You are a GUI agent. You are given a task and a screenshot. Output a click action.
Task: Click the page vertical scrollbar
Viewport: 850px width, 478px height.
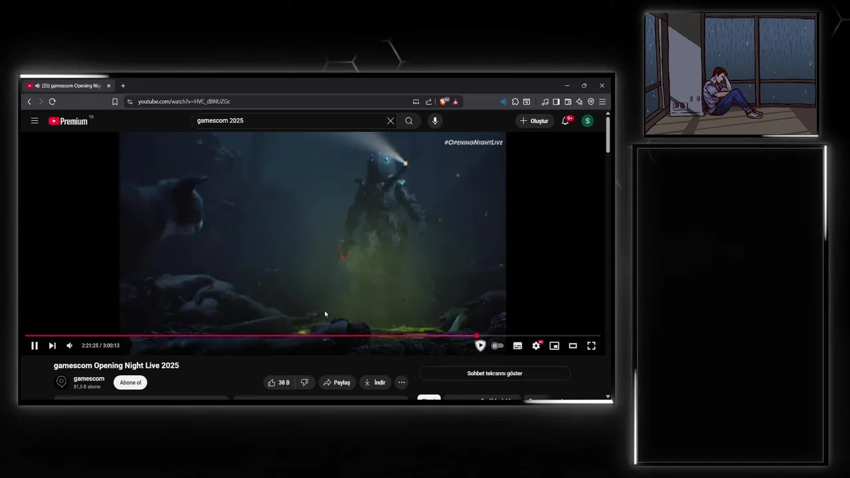(608, 136)
